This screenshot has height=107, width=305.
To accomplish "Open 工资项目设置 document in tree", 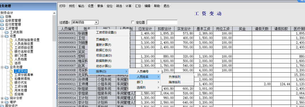I will (x=24, y=48).
